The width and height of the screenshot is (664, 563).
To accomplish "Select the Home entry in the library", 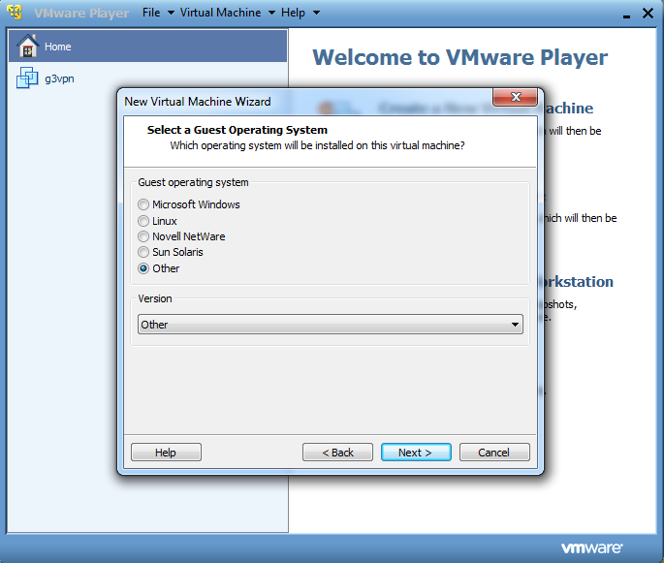I will click(x=58, y=47).
